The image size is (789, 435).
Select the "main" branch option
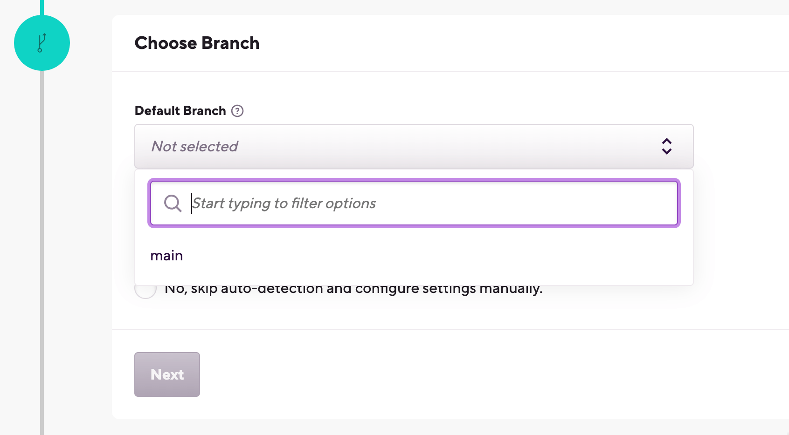point(166,256)
